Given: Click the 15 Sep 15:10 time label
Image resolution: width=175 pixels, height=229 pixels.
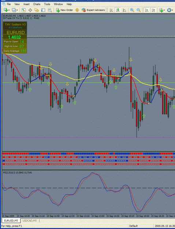Looking at the screenshot, I should 128,216.
